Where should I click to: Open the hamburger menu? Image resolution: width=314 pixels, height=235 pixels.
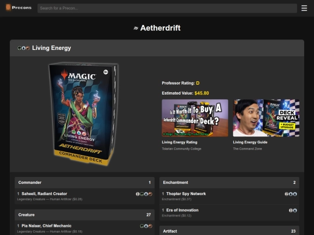coord(304,8)
